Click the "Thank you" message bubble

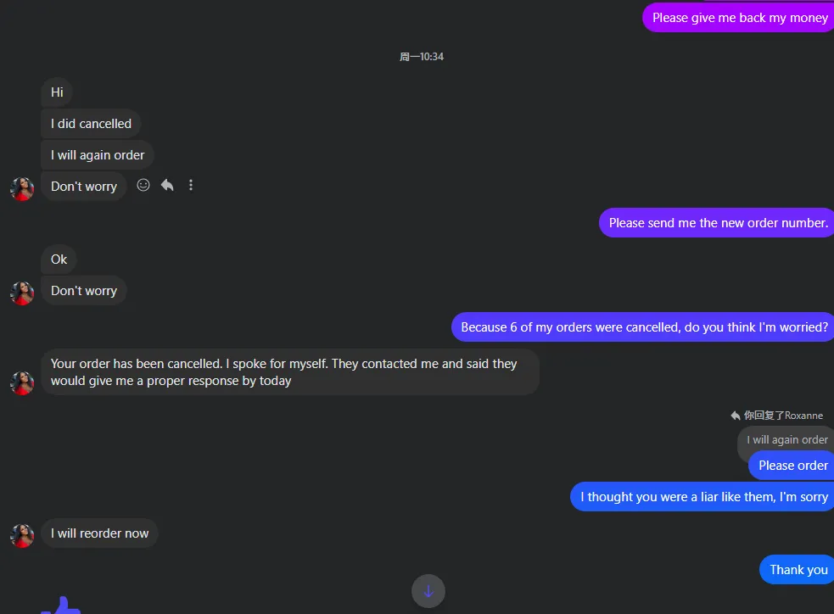coord(798,570)
